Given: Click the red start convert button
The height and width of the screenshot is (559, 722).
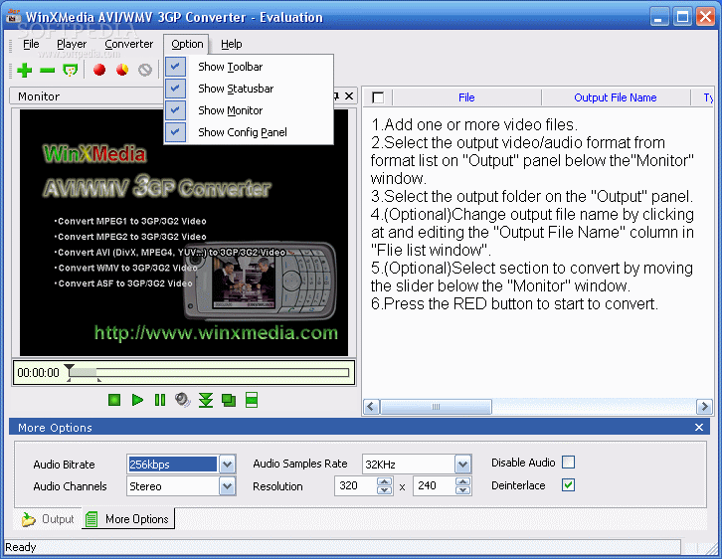Looking at the screenshot, I should point(99,70).
